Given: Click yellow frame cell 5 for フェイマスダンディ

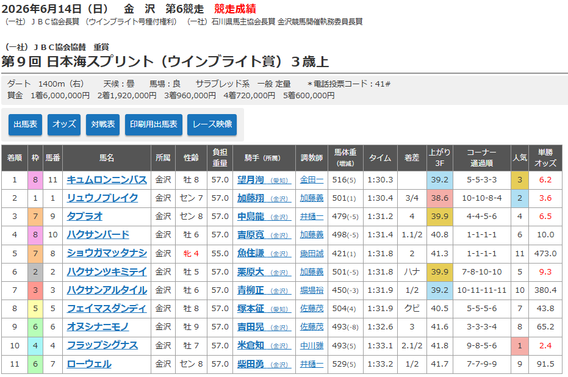Looking at the screenshot, I should click(35, 309).
